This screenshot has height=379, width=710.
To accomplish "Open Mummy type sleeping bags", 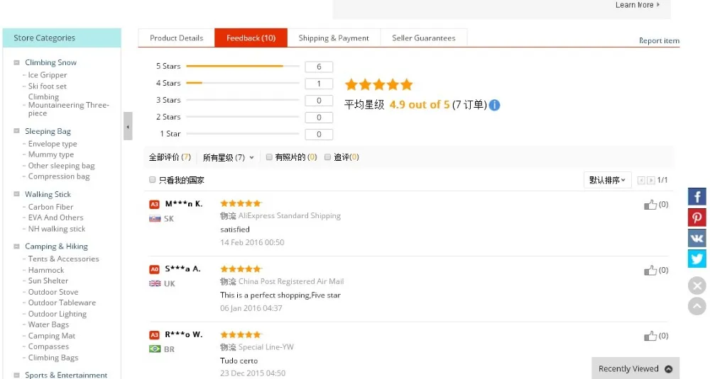I will coord(50,154).
